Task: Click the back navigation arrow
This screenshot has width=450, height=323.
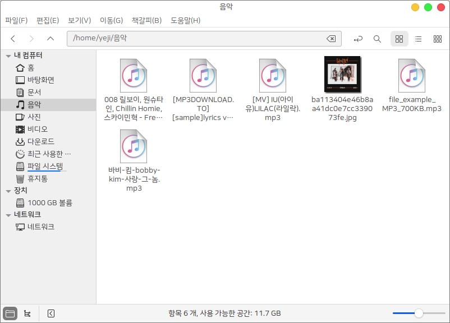Action: tap(13, 39)
